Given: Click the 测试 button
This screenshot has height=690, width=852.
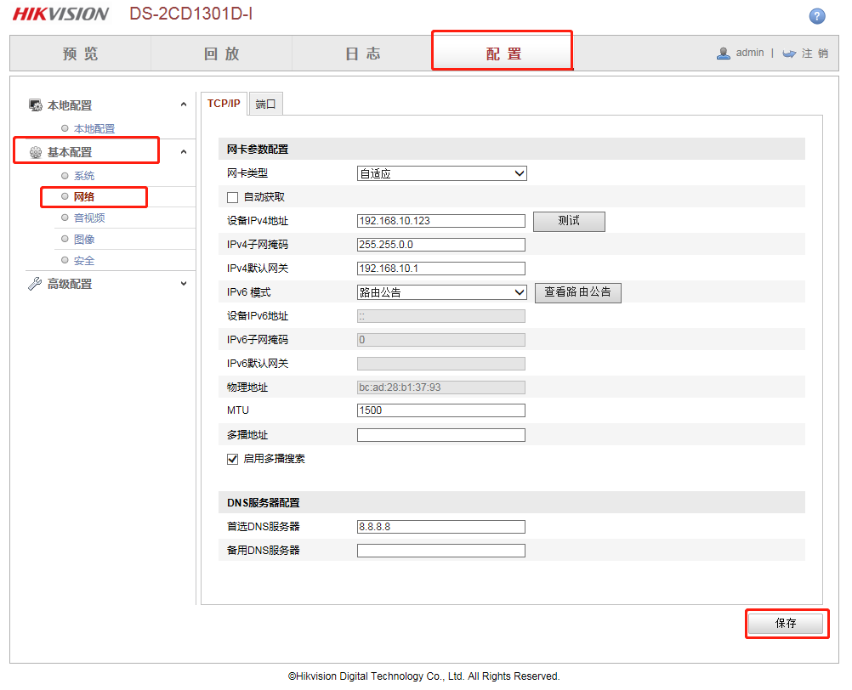Looking at the screenshot, I should point(569,221).
